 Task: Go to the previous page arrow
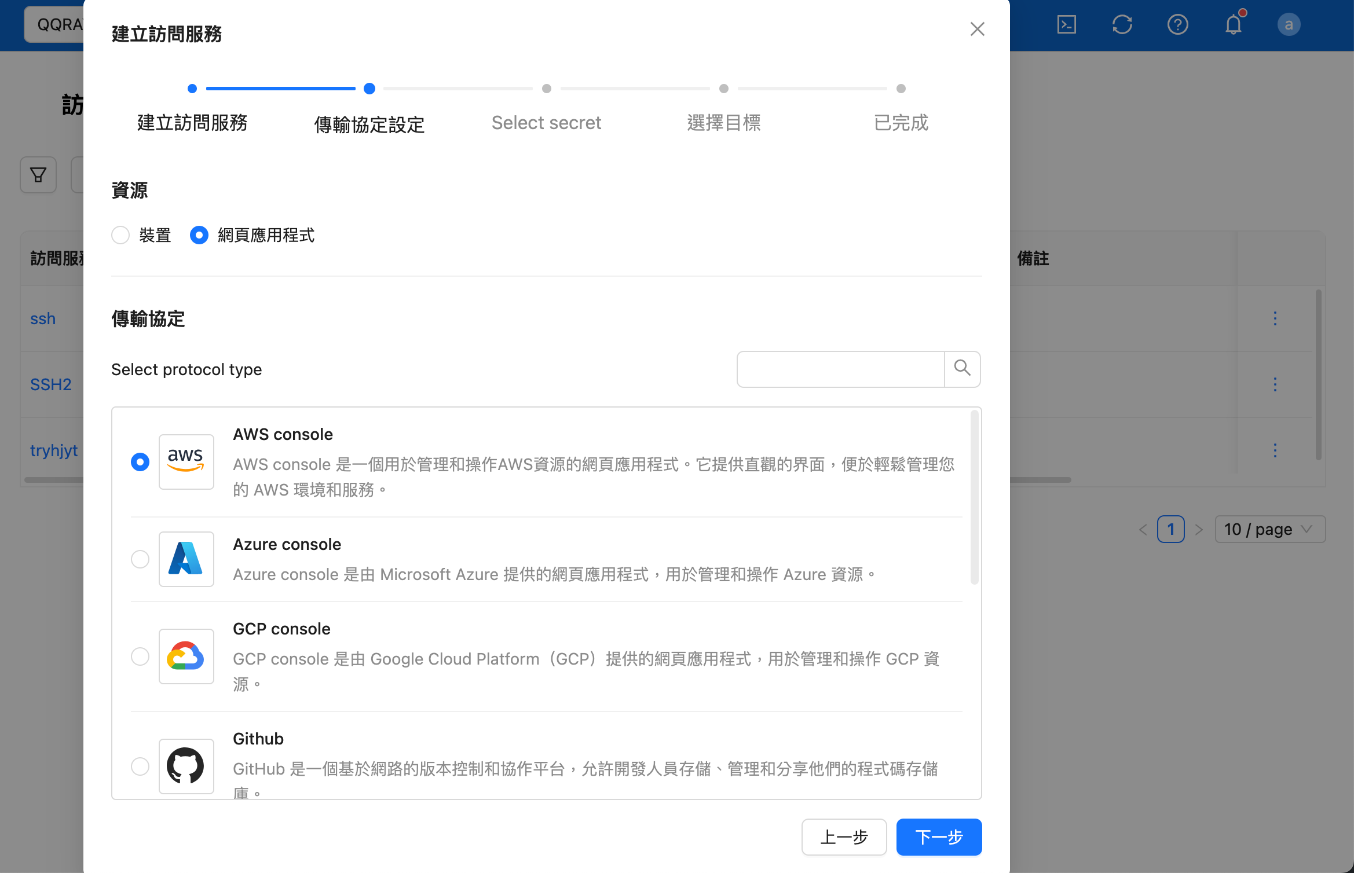pyautogui.click(x=1143, y=530)
